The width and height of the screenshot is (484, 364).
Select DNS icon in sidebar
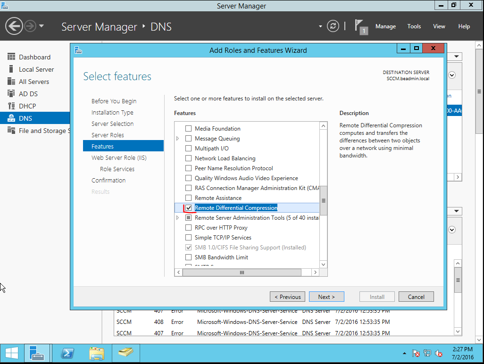pos(11,118)
